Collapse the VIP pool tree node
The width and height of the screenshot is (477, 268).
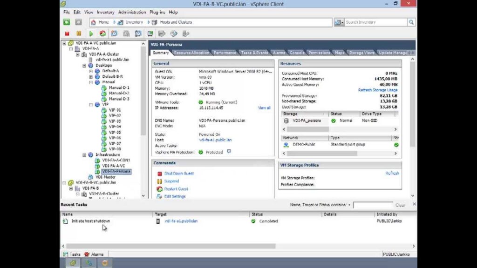click(x=91, y=105)
